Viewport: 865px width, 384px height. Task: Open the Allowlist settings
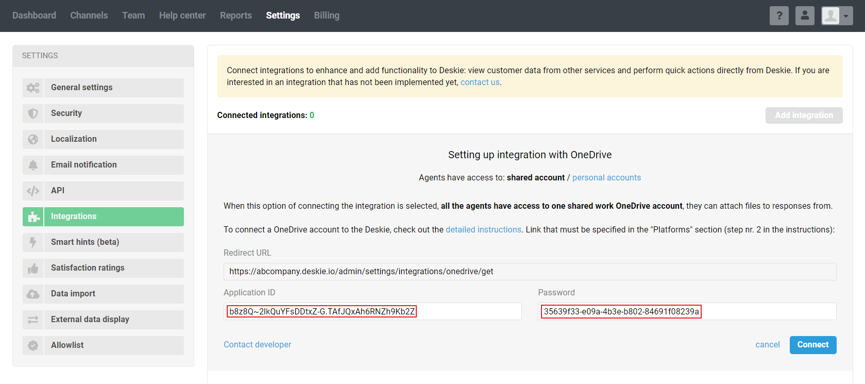coord(103,345)
